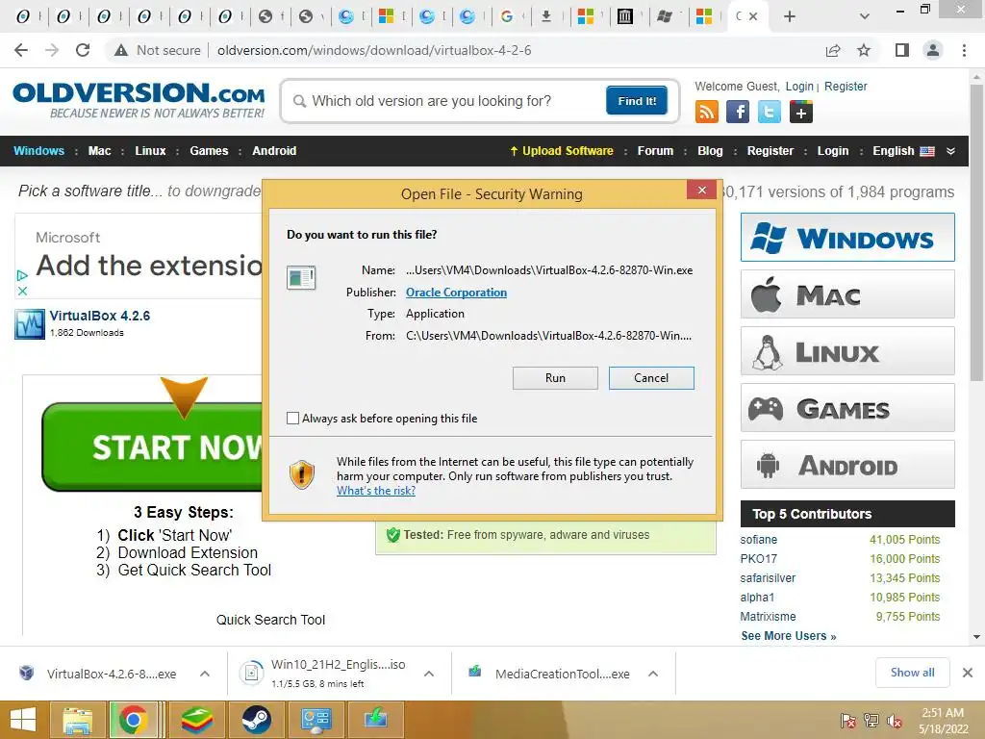Expand the double-chevron menu in nav bar
The width and height of the screenshot is (985, 739).
(950, 151)
